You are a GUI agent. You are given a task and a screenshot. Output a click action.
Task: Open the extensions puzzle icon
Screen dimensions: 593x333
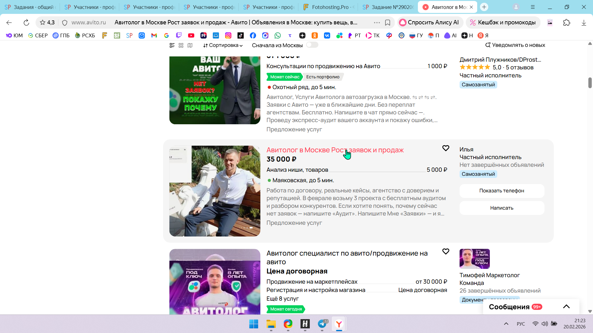566,23
